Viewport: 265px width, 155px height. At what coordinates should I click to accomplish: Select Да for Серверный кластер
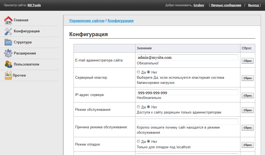pos(138,72)
